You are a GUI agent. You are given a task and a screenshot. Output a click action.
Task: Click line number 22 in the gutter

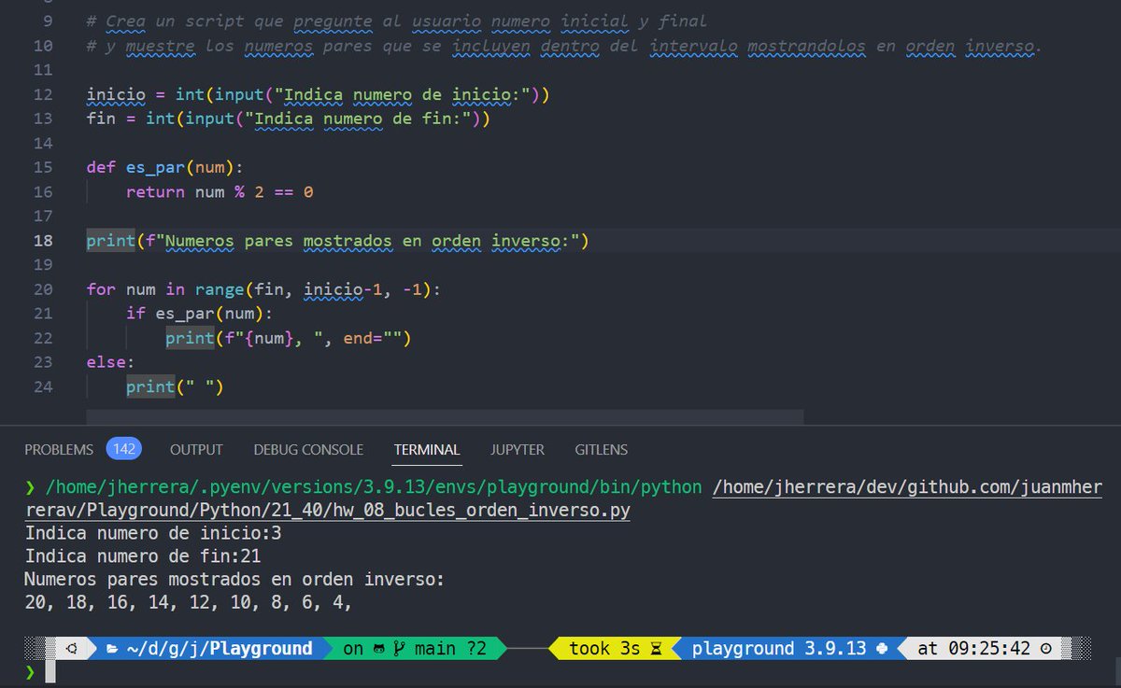tap(44, 338)
